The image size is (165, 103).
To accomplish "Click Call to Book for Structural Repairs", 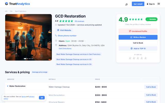I will tap(151, 102).
